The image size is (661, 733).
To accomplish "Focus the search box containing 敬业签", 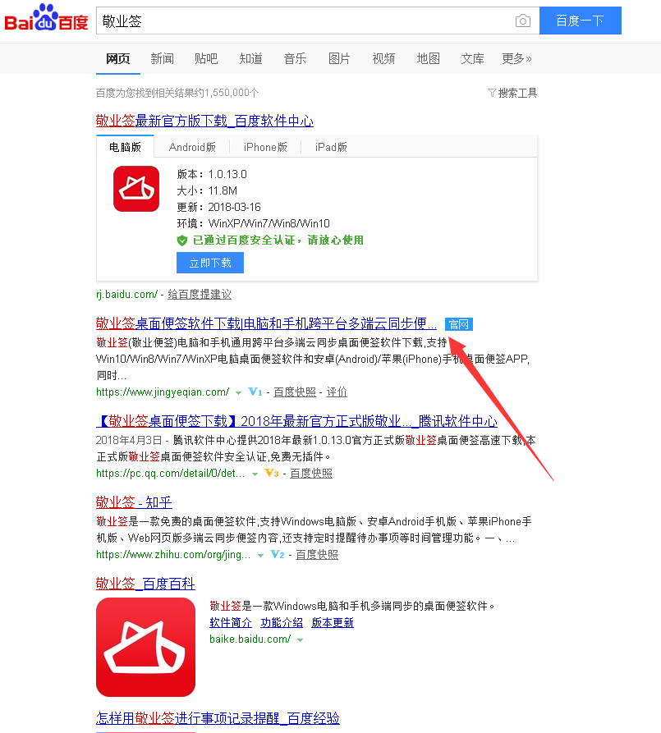I will pyautogui.click(x=304, y=21).
